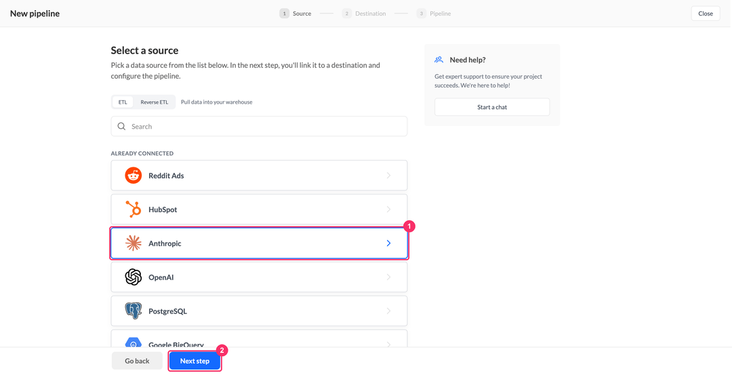Viewport: 732px width, 374px height.
Task: Go to step 3 Pipeline
Action: coord(434,14)
